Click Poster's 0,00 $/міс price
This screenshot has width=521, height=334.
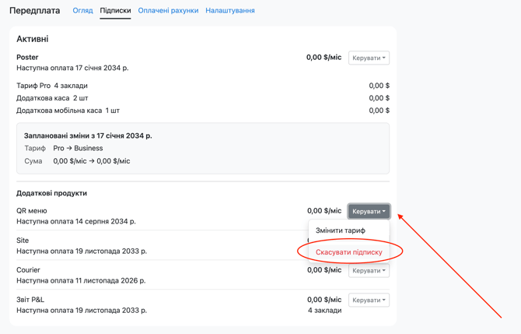[x=324, y=57]
